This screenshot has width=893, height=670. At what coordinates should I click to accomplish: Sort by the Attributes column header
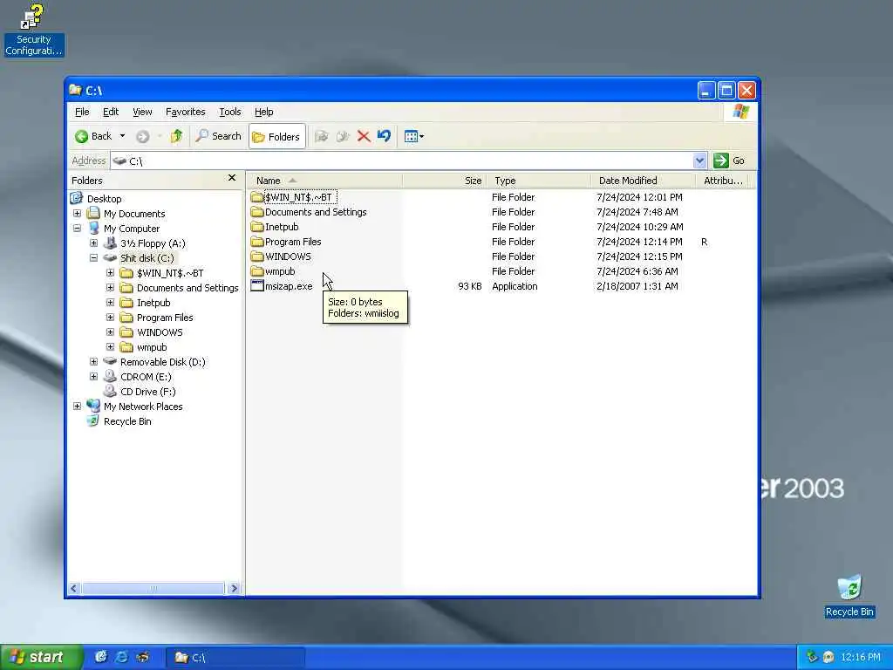(722, 181)
